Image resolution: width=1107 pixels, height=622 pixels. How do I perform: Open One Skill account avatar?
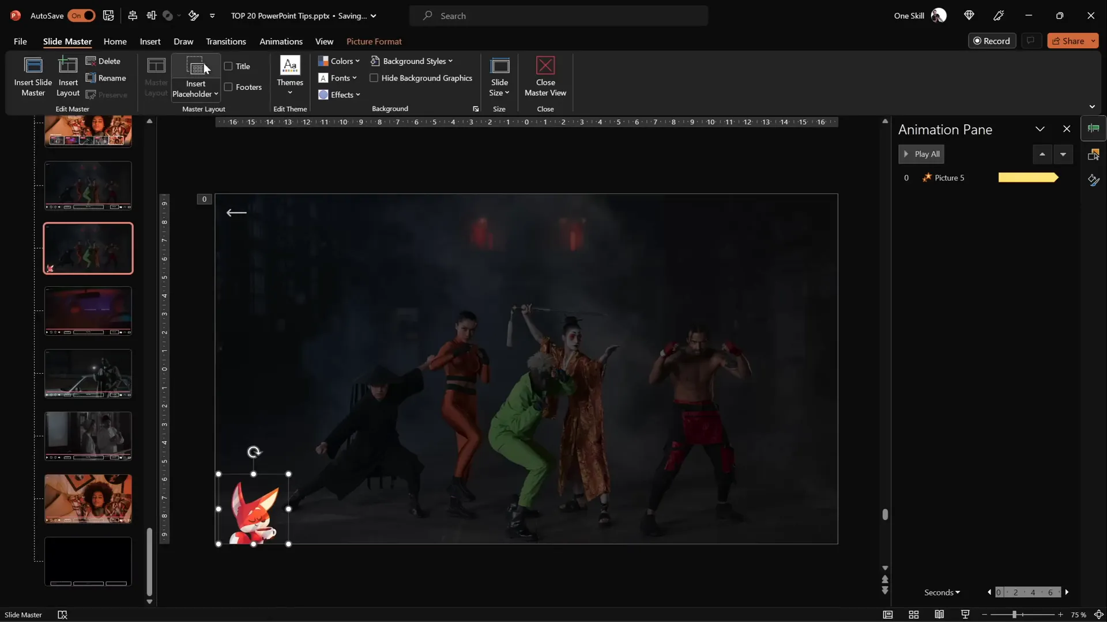pyautogui.click(x=939, y=16)
